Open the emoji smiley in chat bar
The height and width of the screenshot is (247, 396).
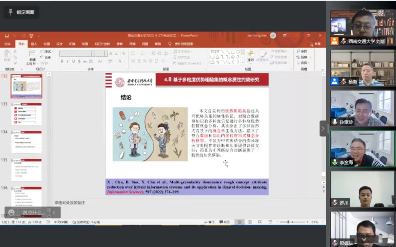pos(12,212)
